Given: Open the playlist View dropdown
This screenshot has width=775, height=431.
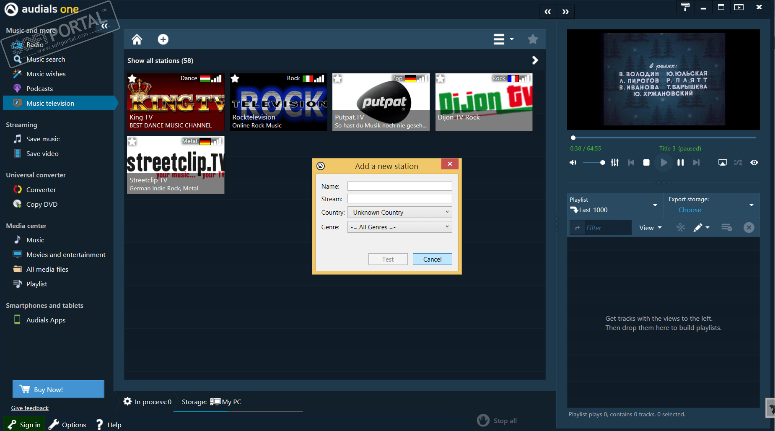Looking at the screenshot, I should 651,228.
